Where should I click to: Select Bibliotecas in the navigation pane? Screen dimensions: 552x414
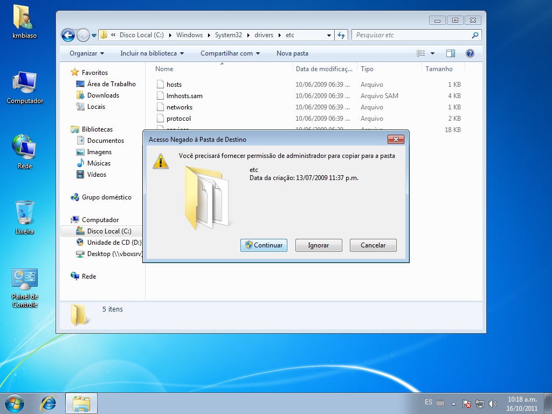pyautogui.click(x=97, y=129)
